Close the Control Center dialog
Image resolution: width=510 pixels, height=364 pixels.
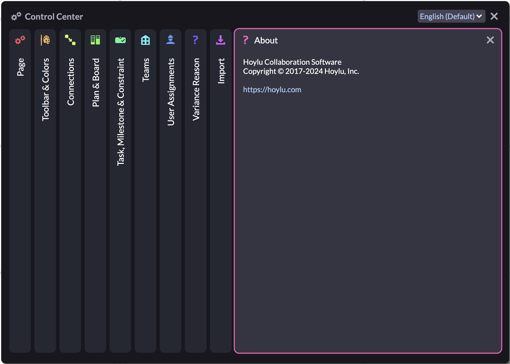494,16
